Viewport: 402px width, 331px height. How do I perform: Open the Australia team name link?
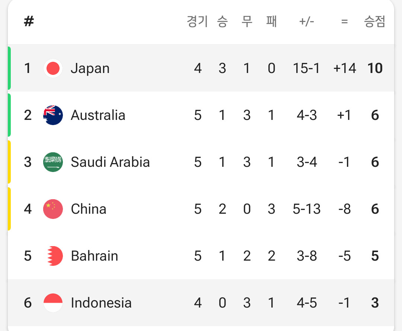tap(98, 115)
